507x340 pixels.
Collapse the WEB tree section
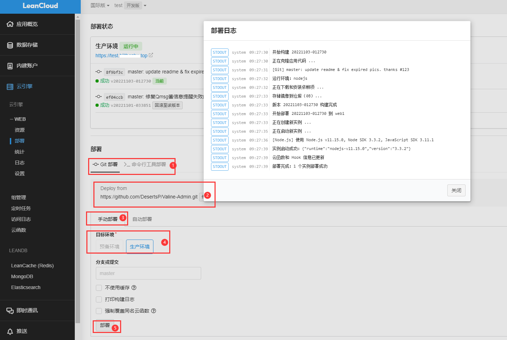click(x=12, y=119)
